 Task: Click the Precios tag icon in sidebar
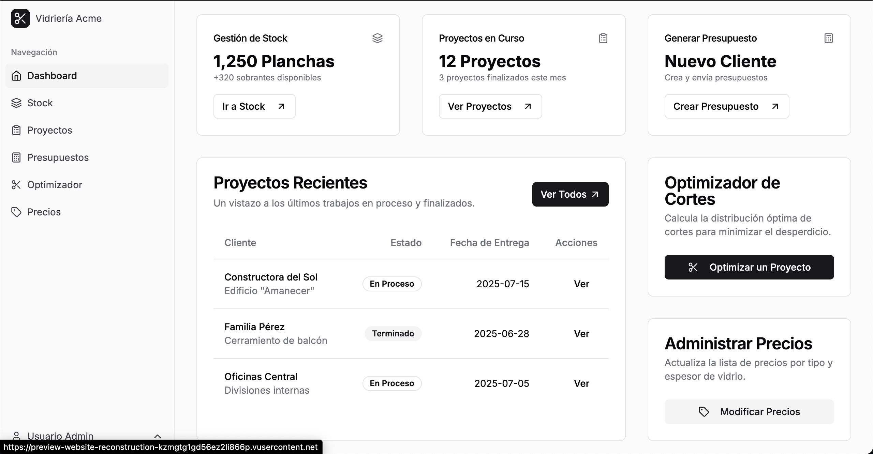coord(17,212)
